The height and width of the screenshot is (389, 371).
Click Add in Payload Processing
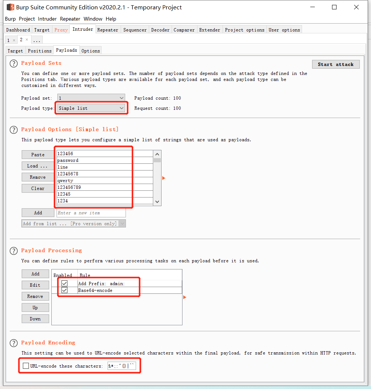tap(35, 274)
